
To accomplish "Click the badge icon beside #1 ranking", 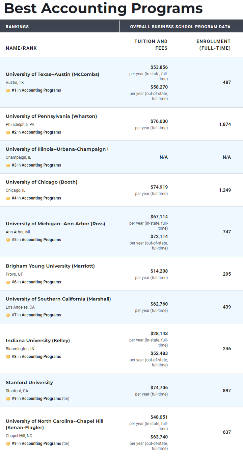I will [8, 91].
